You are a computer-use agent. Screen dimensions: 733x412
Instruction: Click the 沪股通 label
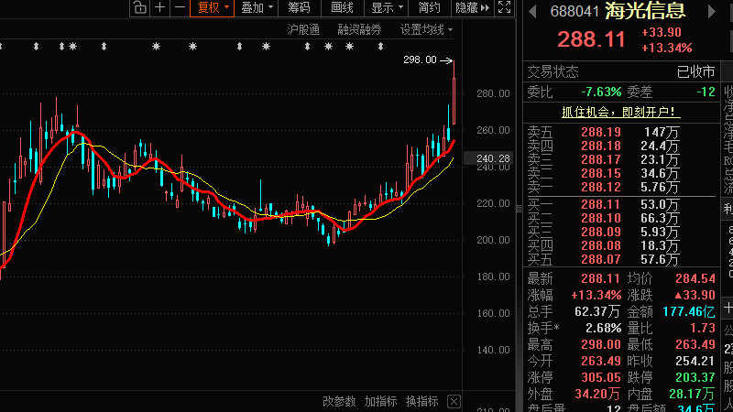pos(303,30)
